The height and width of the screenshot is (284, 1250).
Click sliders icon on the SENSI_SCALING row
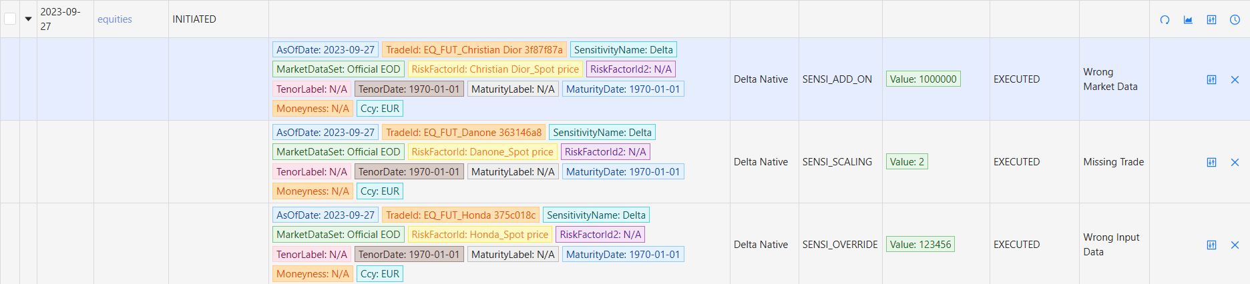(1211, 162)
